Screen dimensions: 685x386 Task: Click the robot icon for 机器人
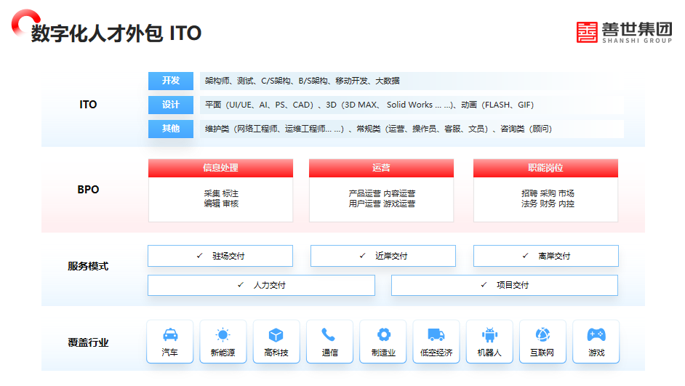click(489, 335)
